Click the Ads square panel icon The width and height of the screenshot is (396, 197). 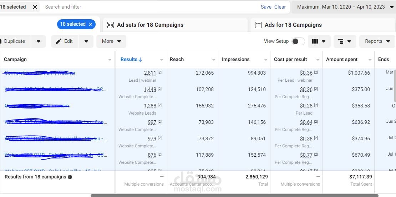pos(258,25)
